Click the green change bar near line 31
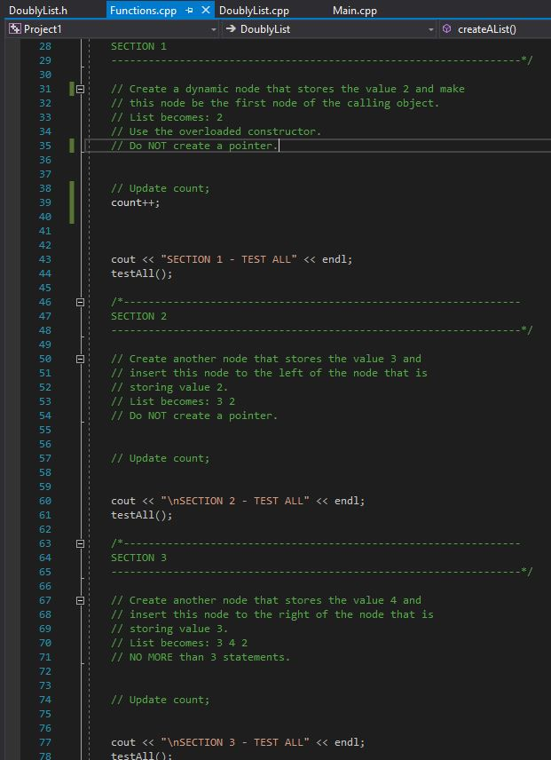551x760 pixels. point(71,88)
